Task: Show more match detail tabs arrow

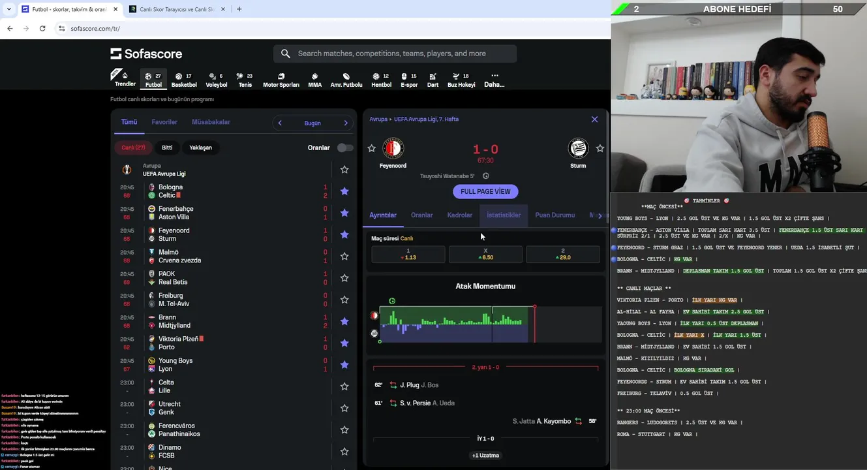Action: (x=600, y=215)
